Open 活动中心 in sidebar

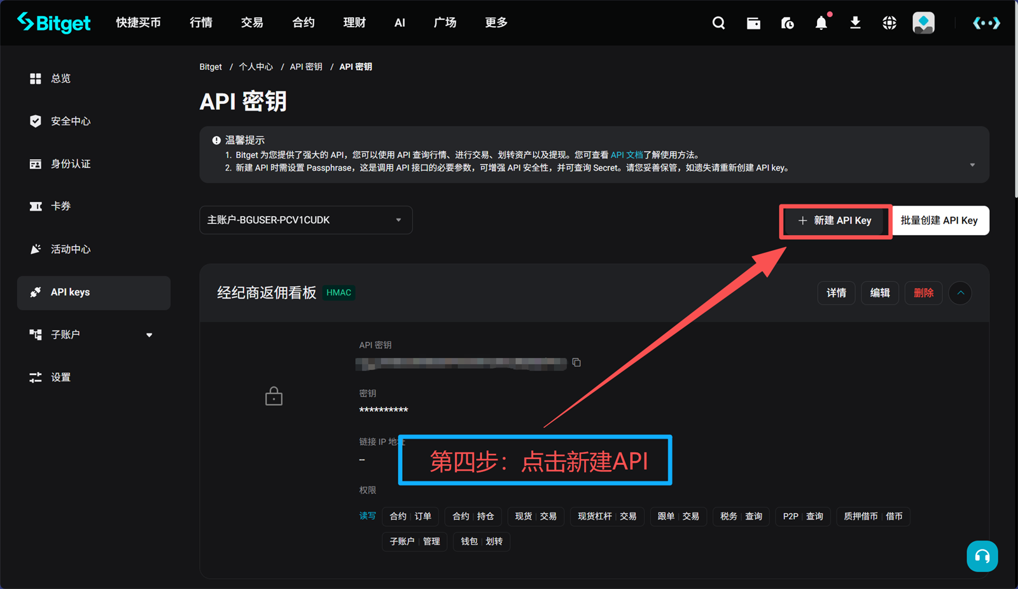[x=94, y=249]
